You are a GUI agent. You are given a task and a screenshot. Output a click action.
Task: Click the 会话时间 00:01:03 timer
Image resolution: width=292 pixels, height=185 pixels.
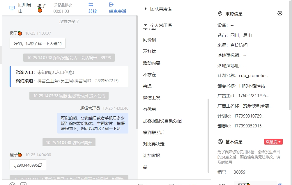[x=63, y=8]
